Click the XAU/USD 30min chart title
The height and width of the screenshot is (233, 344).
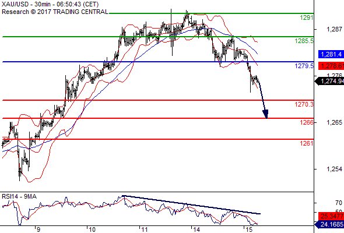[50, 4]
